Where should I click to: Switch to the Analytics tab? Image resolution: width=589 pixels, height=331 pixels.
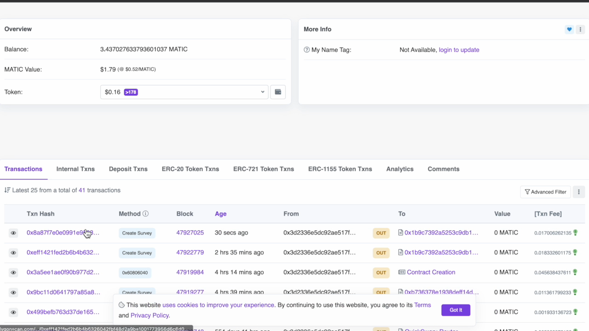(x=400, y=169)
